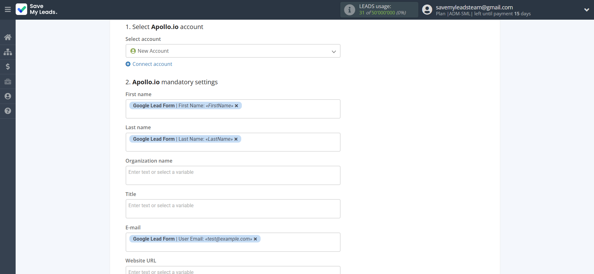Screen dimensions: 594x274
Task: Click the account avatar icon in header
Action: click(x=427, y=10)
